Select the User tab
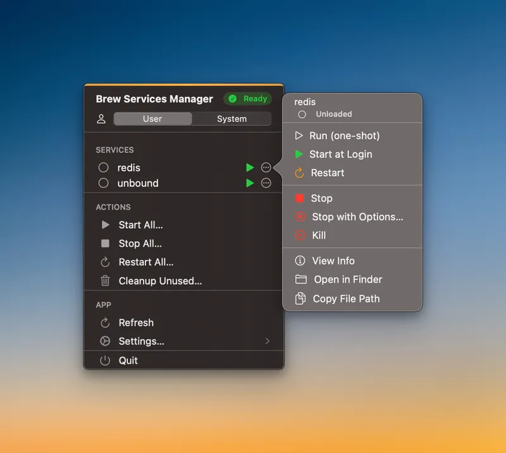 152,118
